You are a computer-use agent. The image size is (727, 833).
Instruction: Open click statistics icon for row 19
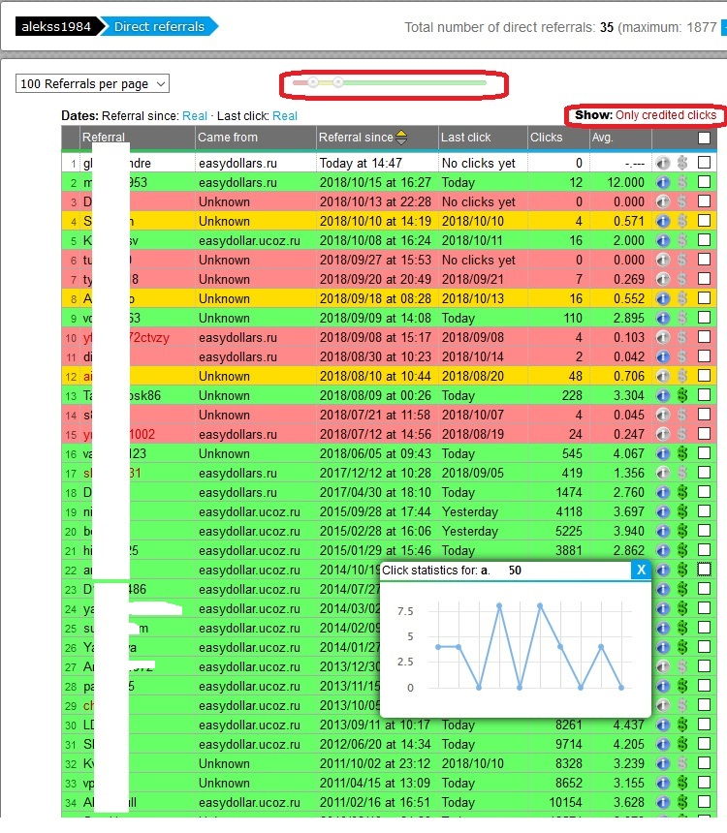point(663,511)
